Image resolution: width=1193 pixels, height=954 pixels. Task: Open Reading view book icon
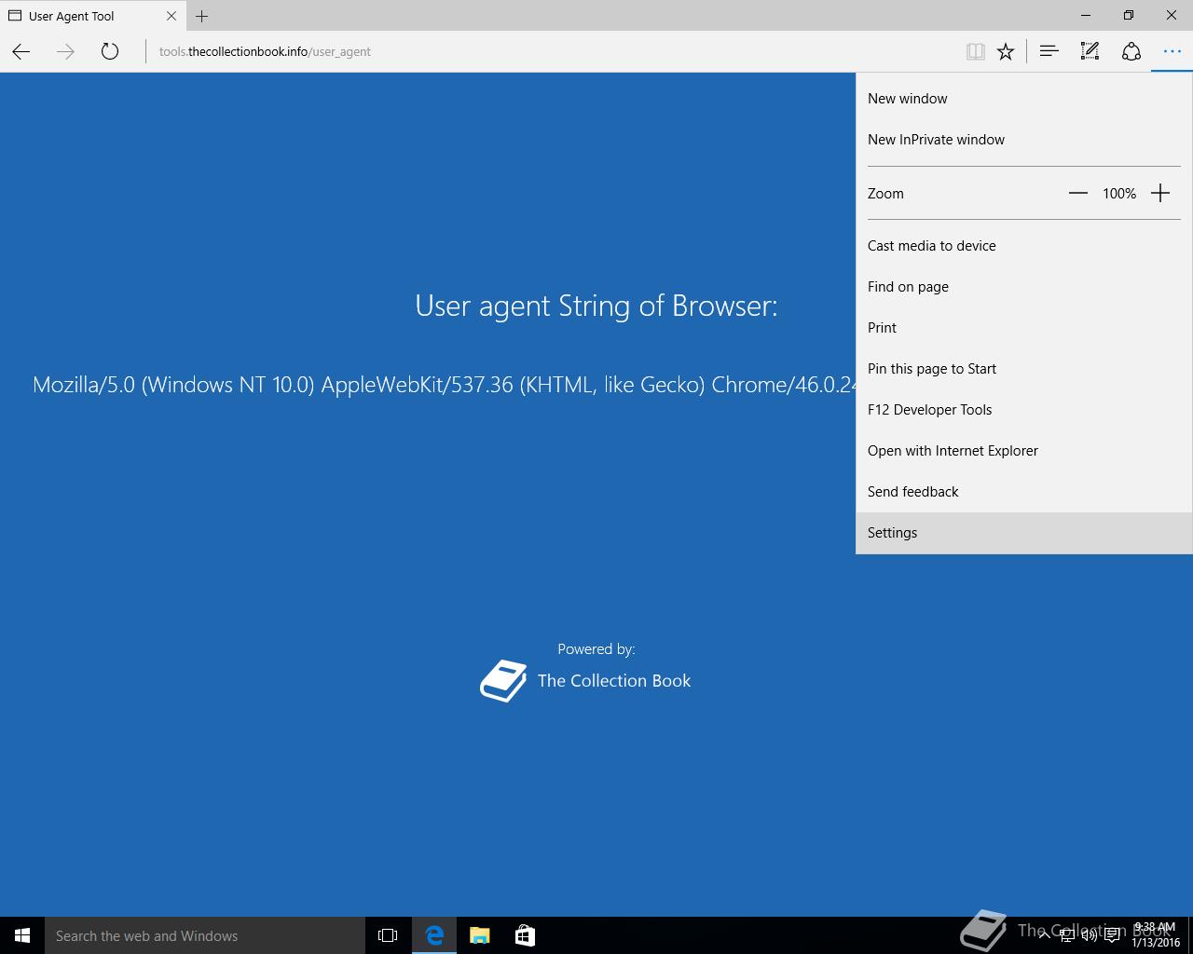point(975,52)
